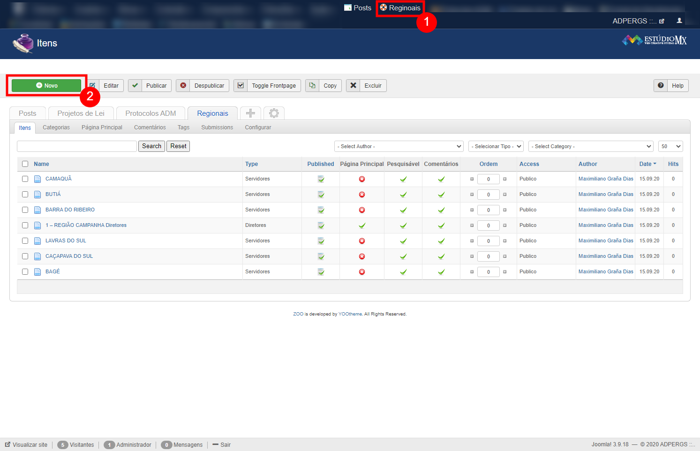Screen dimensions: 700x451
Task: Click the Excluir toolbar button
Action: [x=366, y=86]
